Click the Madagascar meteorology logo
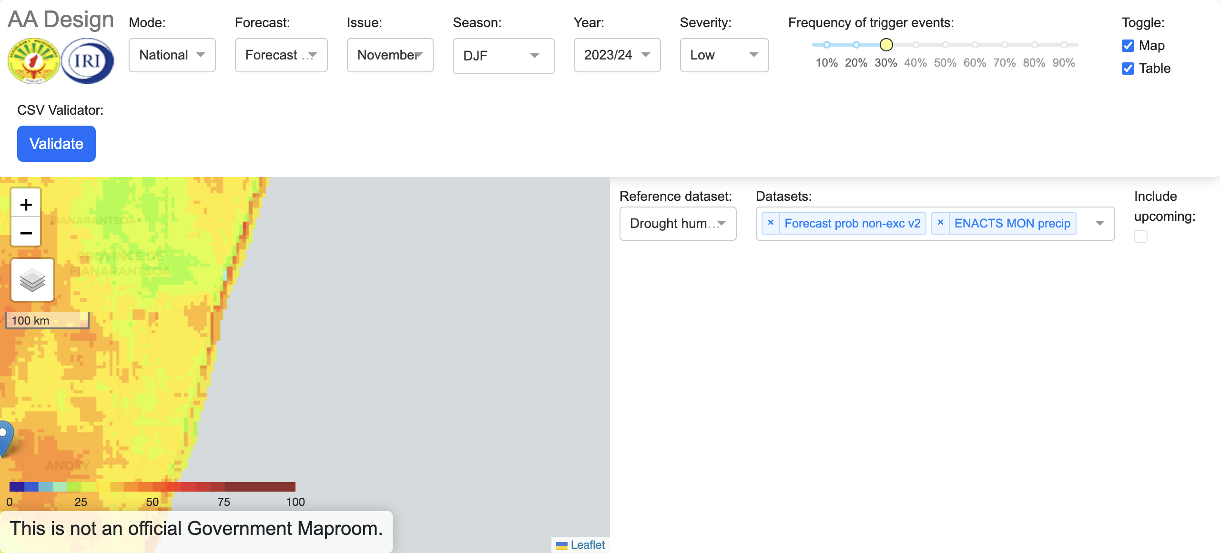Screen dimensions: 1220x553 pos(33,61)
